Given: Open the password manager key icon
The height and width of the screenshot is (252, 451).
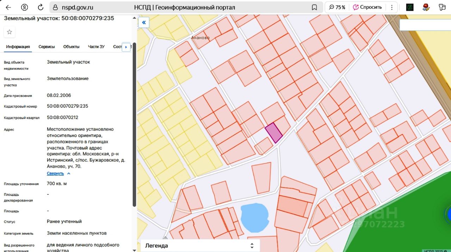Looking at the screenshot, I should tap(442, 7).
